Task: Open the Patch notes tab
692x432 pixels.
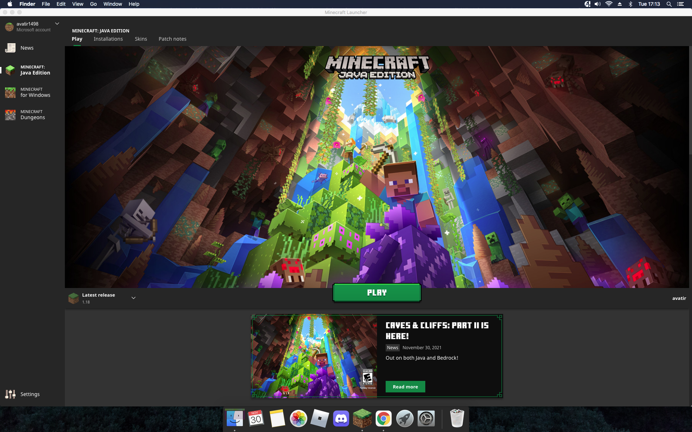Action: (x=172, y=39)
